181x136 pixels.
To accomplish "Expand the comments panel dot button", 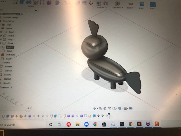I will pos(29,108).
